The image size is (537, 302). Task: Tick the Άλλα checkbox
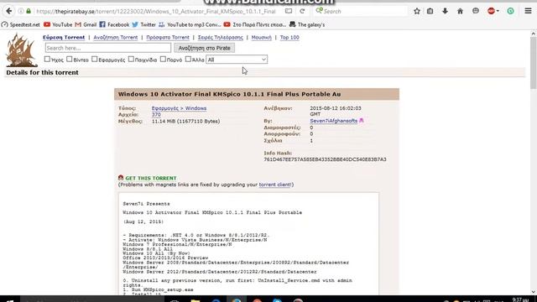point(188,59)
